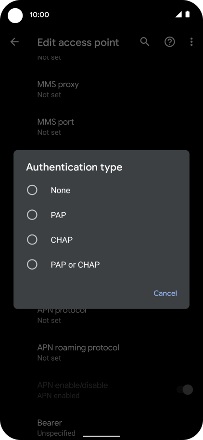Image resolution: width=203 pixels, height=440 pixels.
Task: Tap the back arrow icon
Action: click(x=14, y=42)
